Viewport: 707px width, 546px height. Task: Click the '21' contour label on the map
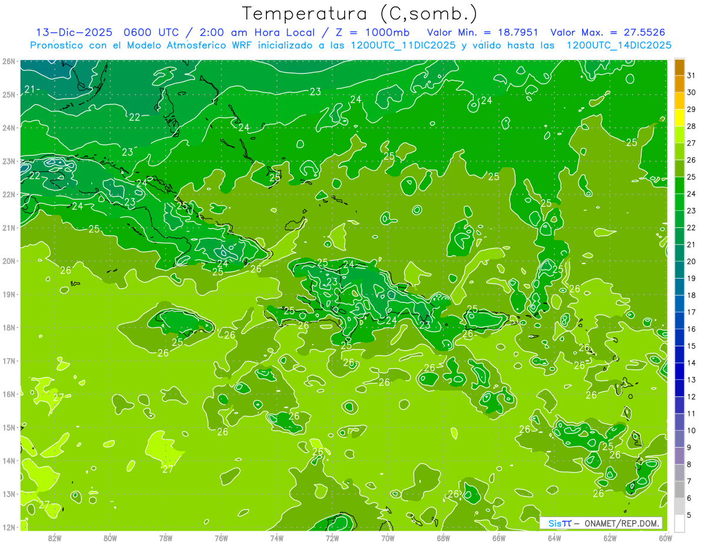point(30,89)
